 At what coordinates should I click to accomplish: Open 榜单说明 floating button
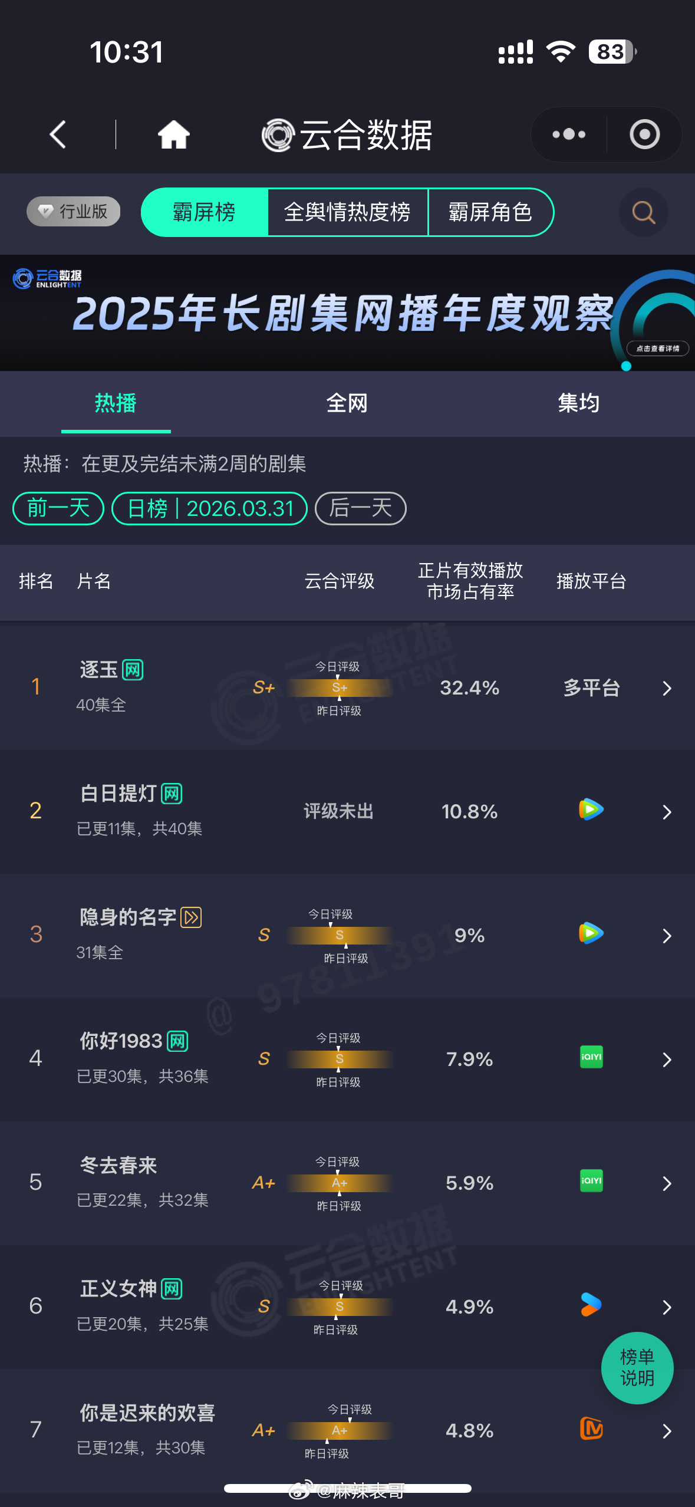tap(637, 1368)
